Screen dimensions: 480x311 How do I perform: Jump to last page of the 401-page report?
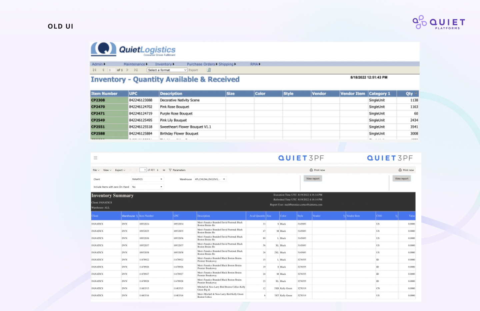click(x=164, y=170)
